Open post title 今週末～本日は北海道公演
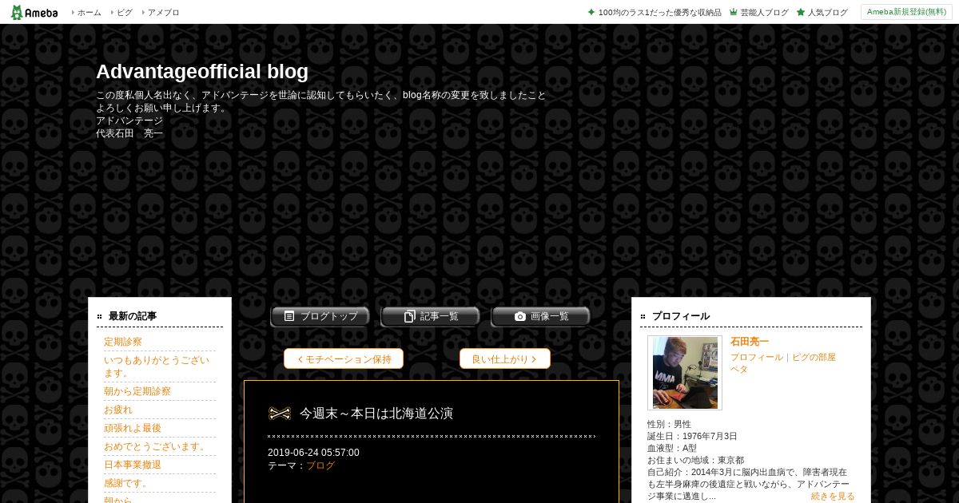 point(376,413)
